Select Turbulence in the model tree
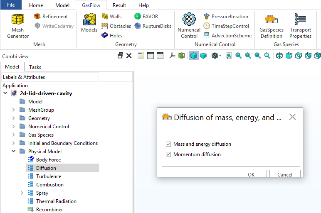 coord(48,176)
